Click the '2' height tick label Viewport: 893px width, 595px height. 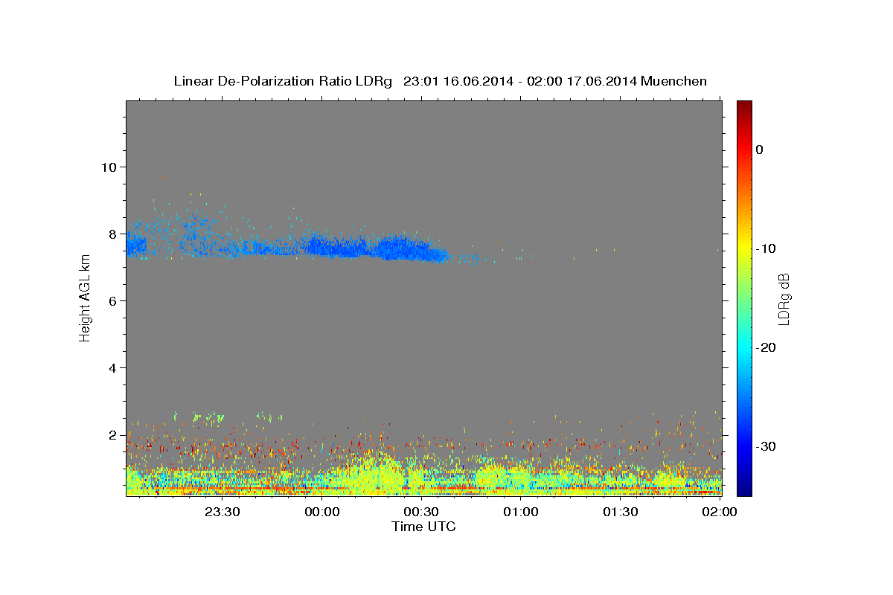tap(112, 434)
